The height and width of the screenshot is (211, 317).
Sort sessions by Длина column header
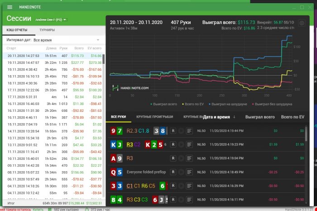(51, 48)
